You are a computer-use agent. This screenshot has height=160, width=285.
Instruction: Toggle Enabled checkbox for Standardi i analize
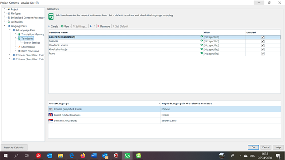coord(263,45)
